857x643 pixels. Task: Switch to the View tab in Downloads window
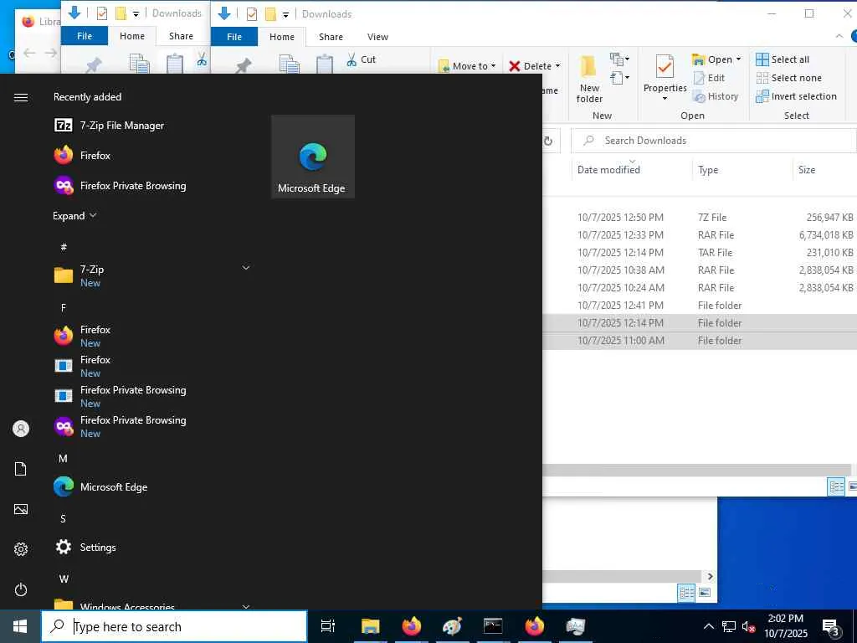point(377,37)
